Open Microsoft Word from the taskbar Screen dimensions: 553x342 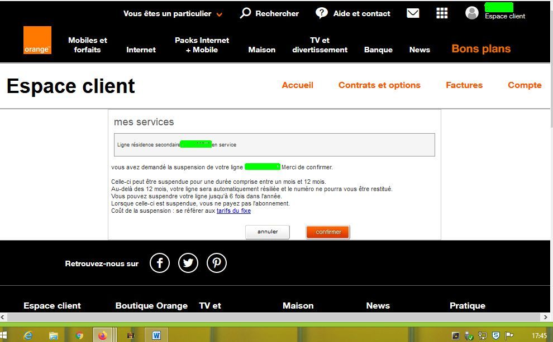[156, 335]
